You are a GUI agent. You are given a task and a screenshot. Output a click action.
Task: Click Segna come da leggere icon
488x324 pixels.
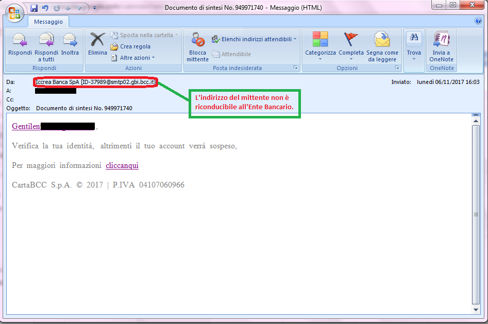coord(382,39)
